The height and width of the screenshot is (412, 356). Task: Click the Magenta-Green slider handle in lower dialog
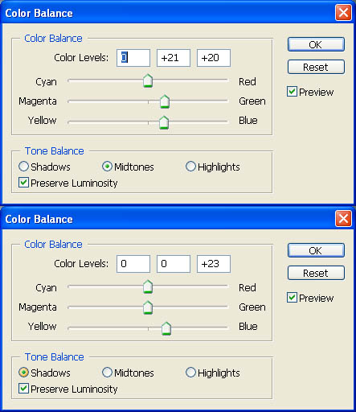coord(148,307)
